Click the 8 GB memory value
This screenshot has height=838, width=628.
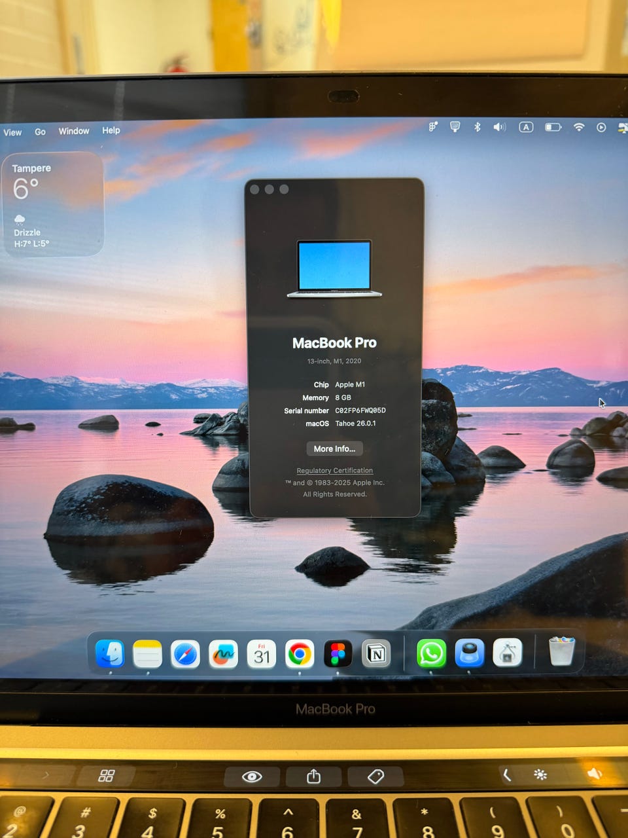[343, 397]
